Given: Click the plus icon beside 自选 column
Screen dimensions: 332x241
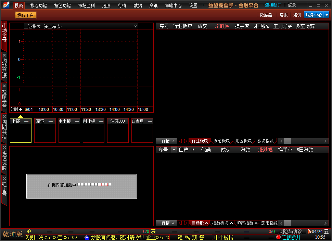Looking at the screenshot, I should (174, 150).
